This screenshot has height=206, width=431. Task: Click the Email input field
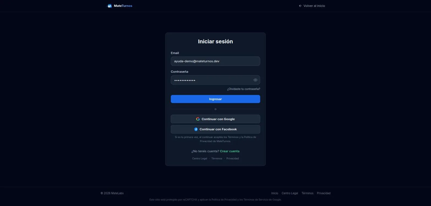coord(215,61)
